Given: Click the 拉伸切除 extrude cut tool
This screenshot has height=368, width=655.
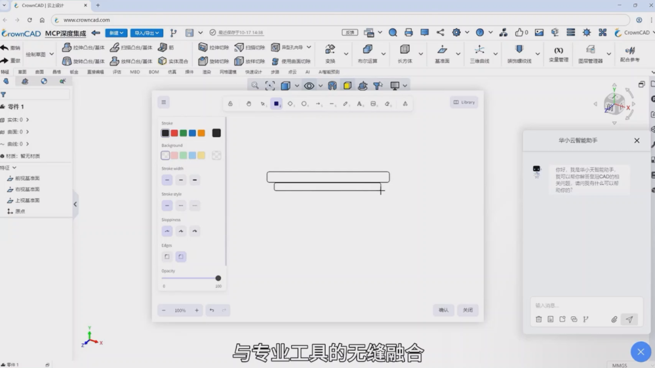Looking at the screenshot, I should click(x=213, y=48).
